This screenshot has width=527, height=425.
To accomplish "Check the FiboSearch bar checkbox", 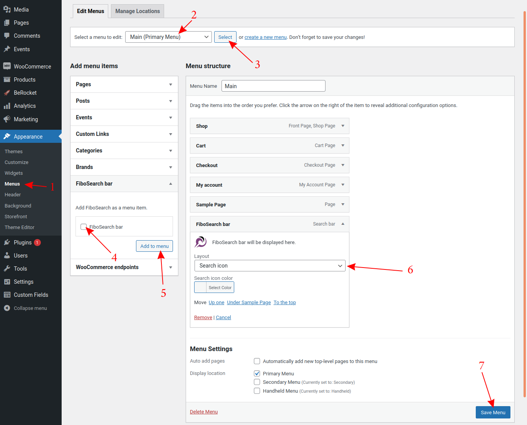I will coord(84,227).
